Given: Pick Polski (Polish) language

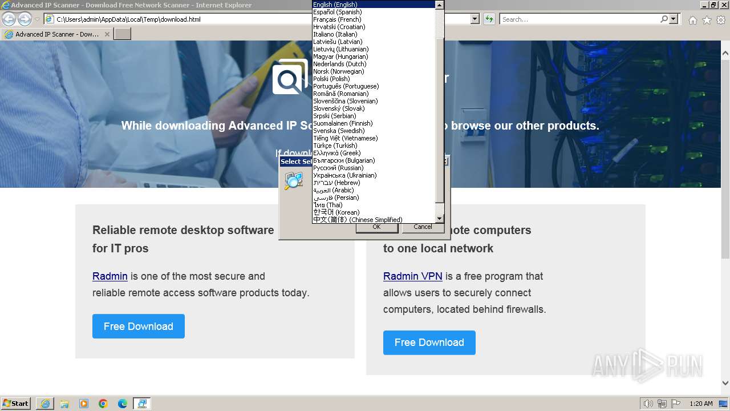Looking at the screenshot, I should click(x=374, y=79).
